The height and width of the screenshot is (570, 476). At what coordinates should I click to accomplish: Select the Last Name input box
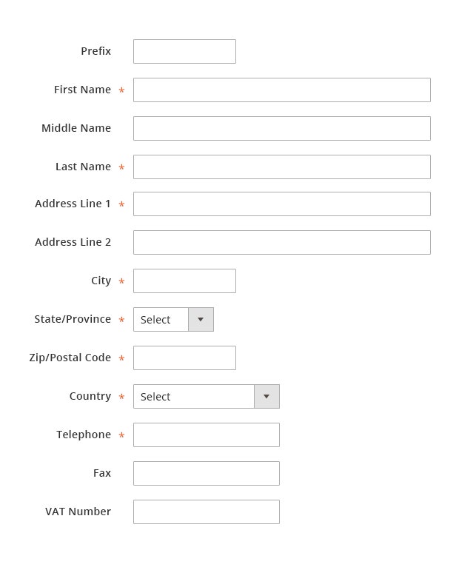coord(281,167)
